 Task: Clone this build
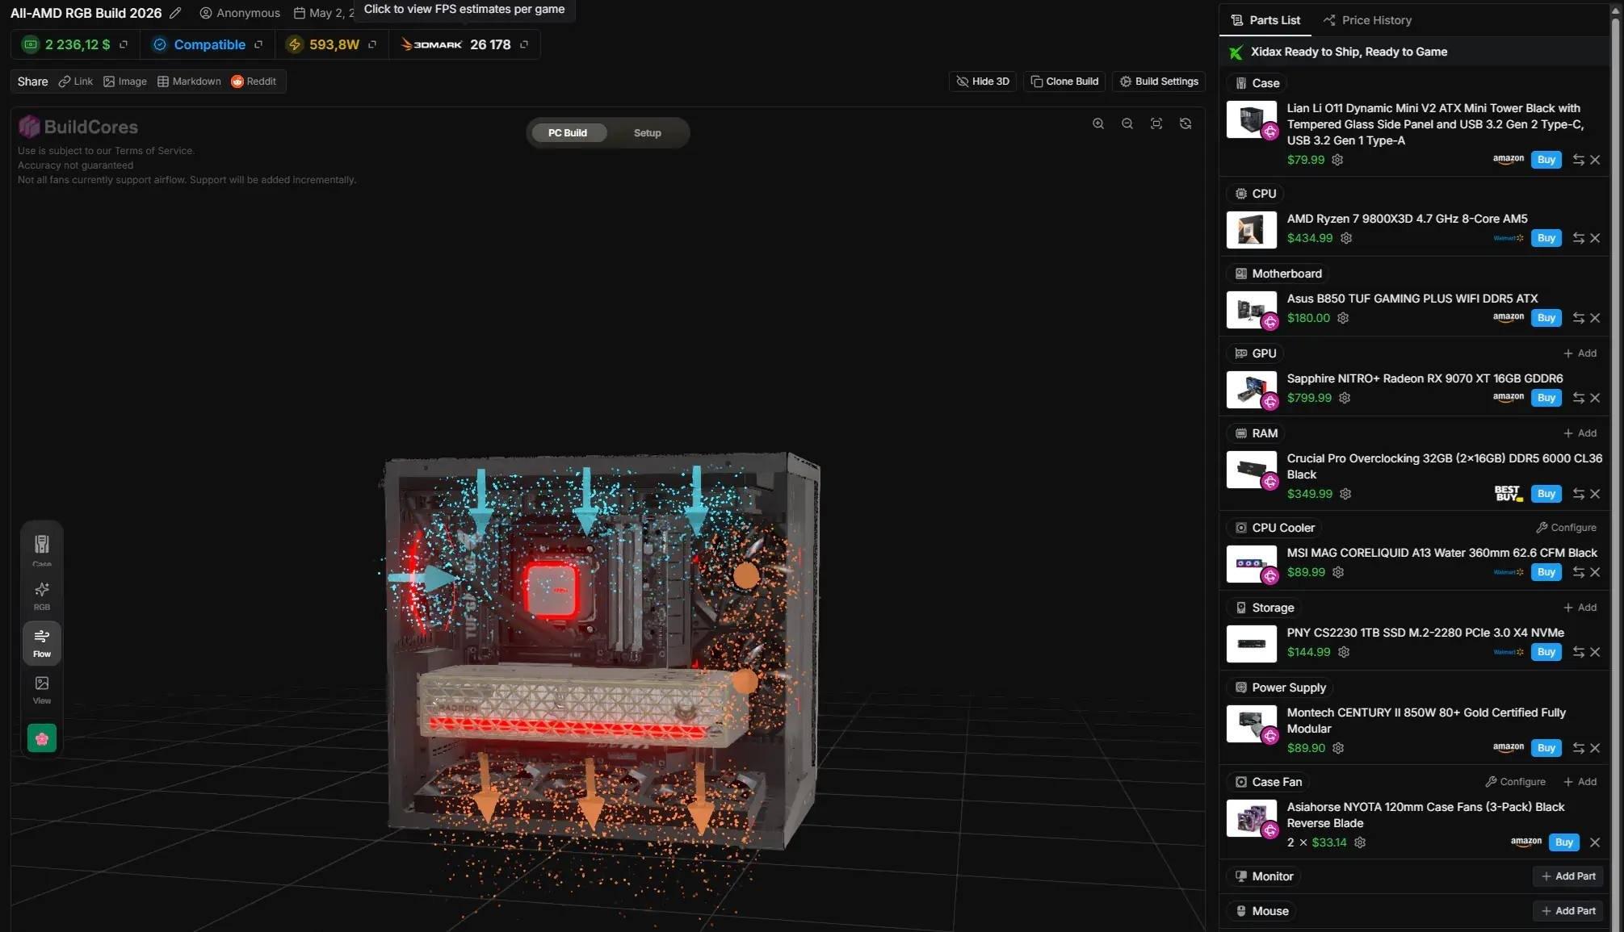[x=1064, y=81]
